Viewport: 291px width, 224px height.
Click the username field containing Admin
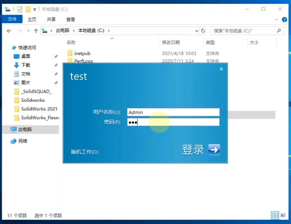tap(173, 112)
